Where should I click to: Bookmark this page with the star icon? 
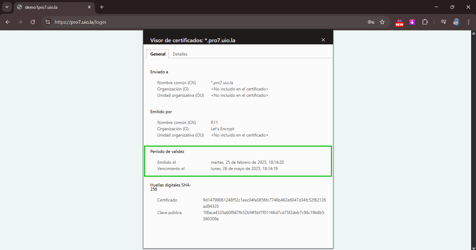[382, 22]
